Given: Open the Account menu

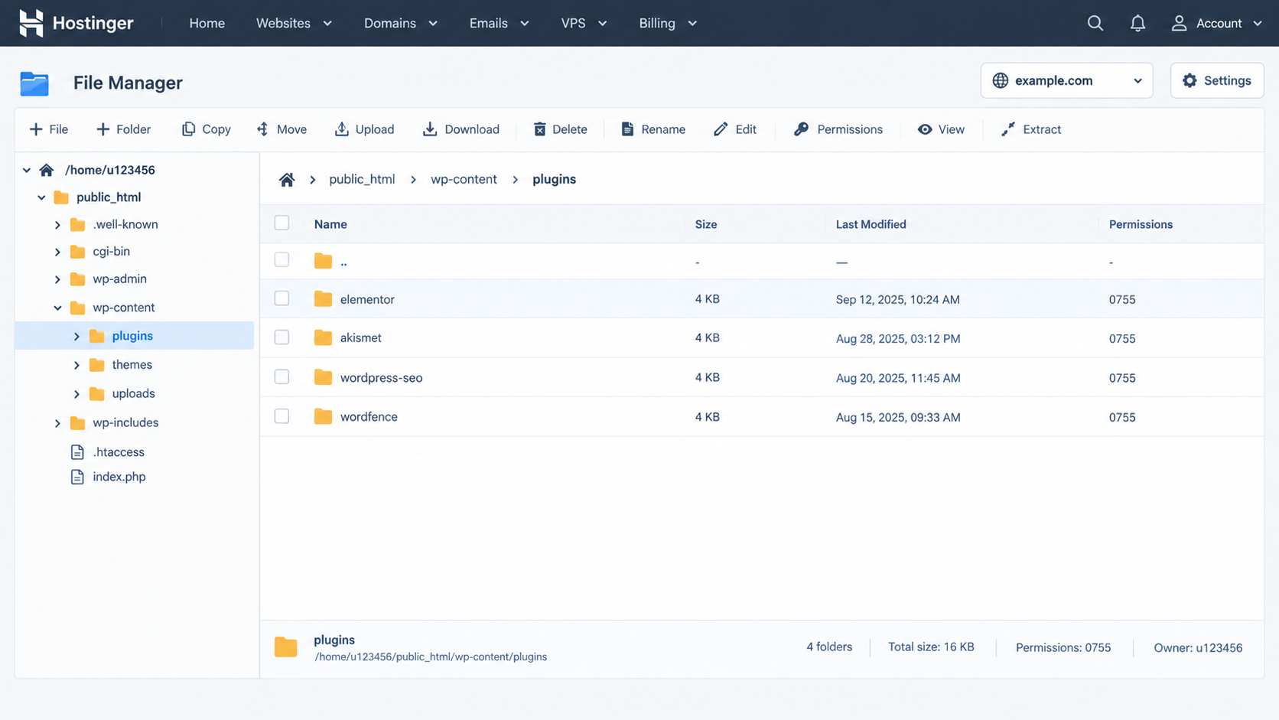Looking at the screenshot, I should coord(1216,23).
